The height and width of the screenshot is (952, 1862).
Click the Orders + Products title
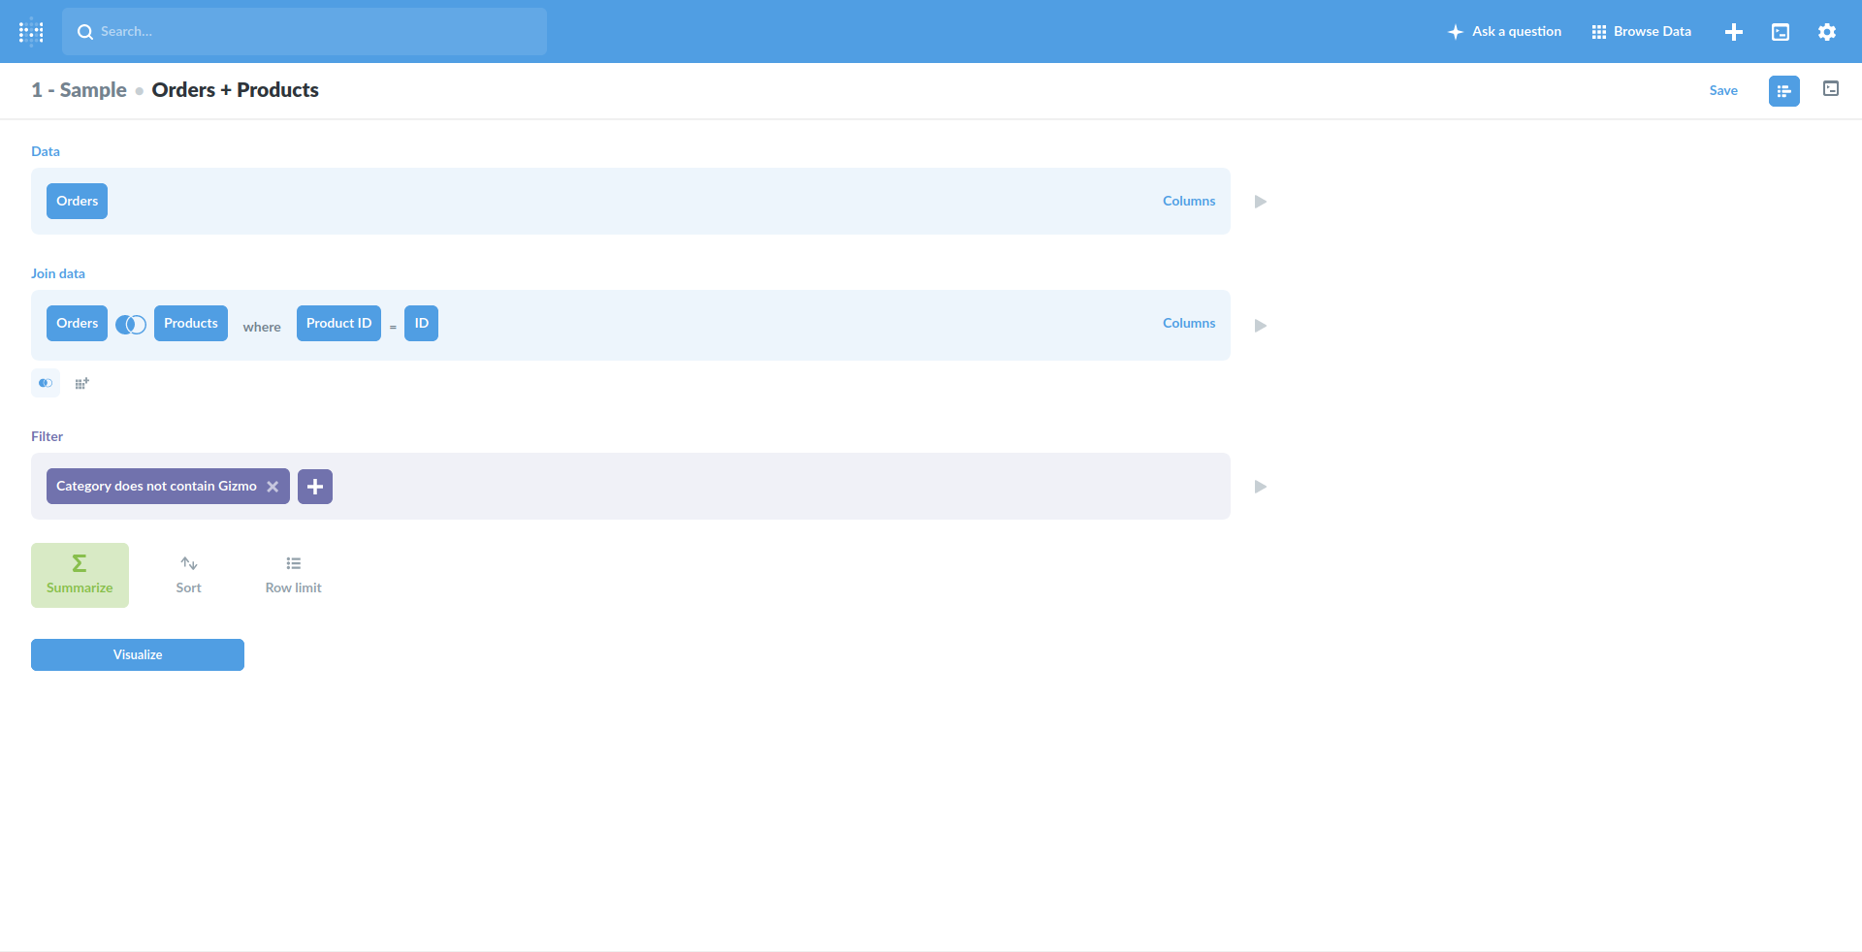pyautogui.click(x=235, y=90)
